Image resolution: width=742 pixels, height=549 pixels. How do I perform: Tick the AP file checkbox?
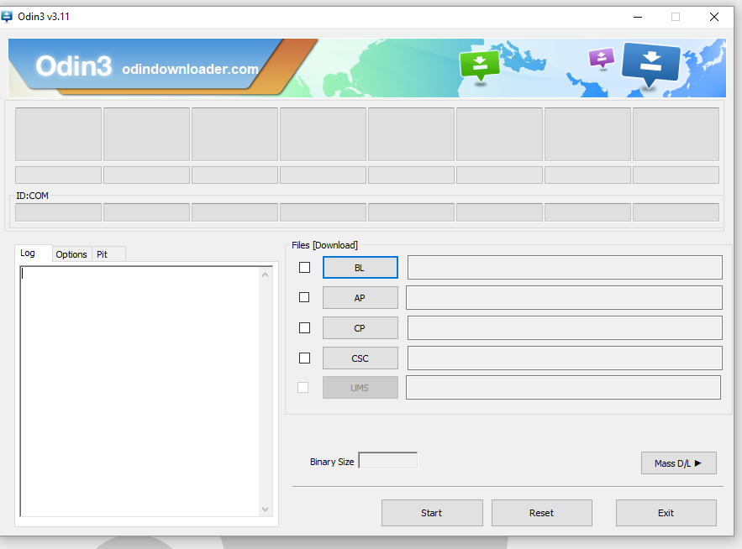click(304, 297)
